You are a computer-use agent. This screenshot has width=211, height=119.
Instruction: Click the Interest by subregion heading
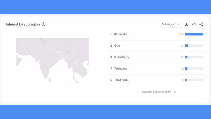coord(23,25)
